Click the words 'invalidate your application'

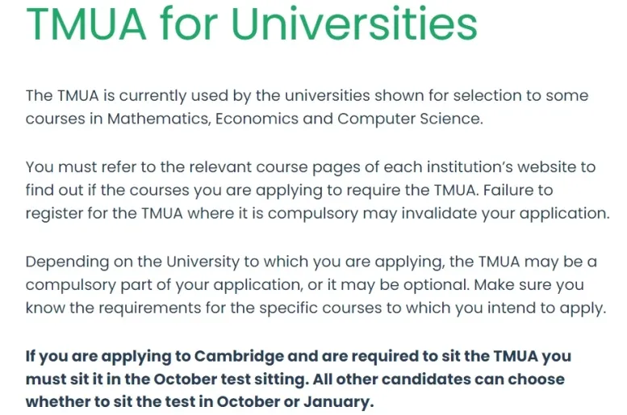tap(505, 213)
